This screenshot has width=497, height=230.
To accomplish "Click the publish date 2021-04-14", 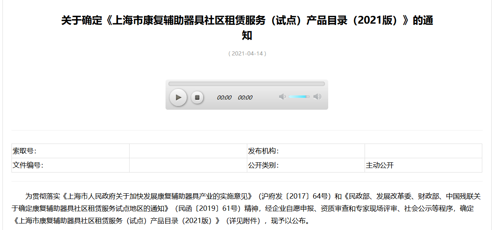I will tap(247, 53).
